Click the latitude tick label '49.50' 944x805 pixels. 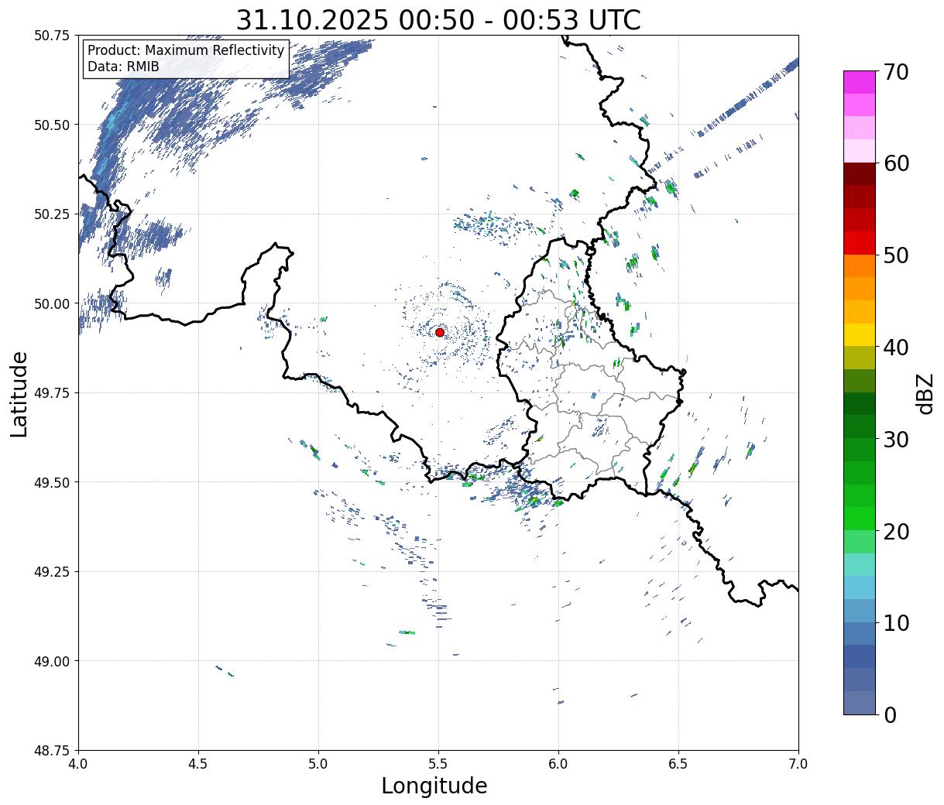point(52,482)
